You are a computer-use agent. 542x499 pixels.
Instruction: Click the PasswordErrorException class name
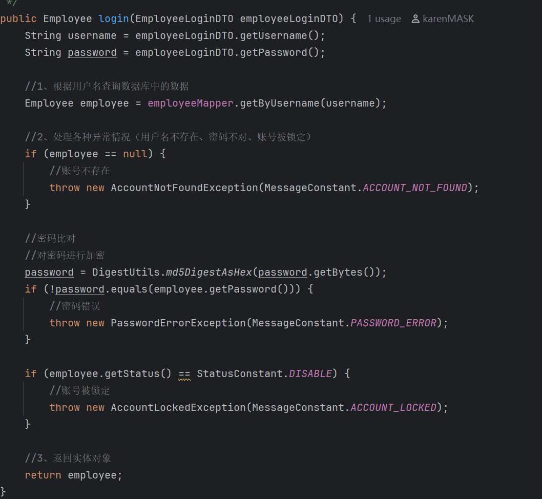point(178,323)
